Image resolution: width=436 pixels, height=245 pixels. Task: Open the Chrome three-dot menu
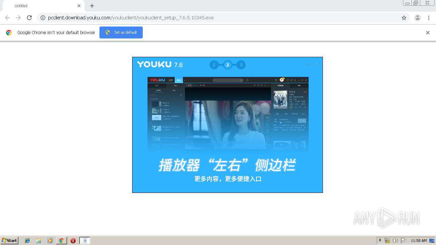[x=429, y=18]
